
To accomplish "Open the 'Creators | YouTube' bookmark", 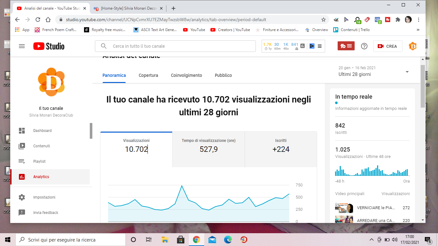I will (230, 30).
